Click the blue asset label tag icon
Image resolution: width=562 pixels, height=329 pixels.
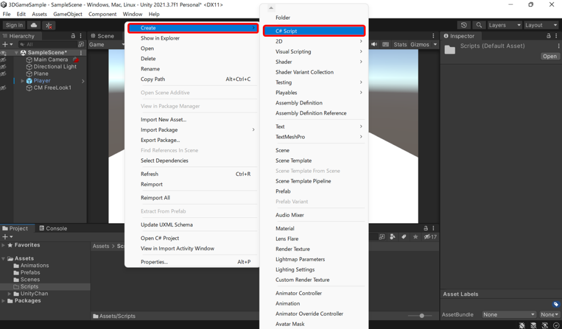click(x=555, y=304)
